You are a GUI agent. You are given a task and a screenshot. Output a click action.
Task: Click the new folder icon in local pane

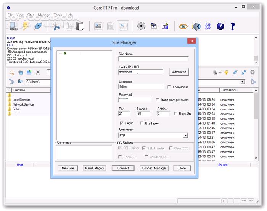click(x=29, y=72)
